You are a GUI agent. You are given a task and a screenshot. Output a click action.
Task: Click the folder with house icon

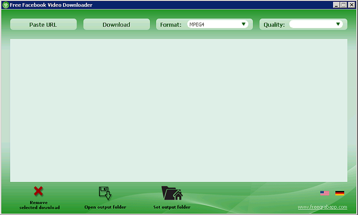172,193
